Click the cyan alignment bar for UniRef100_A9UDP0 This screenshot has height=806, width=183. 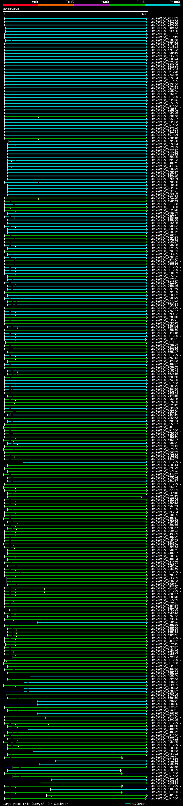pos(87,676)
